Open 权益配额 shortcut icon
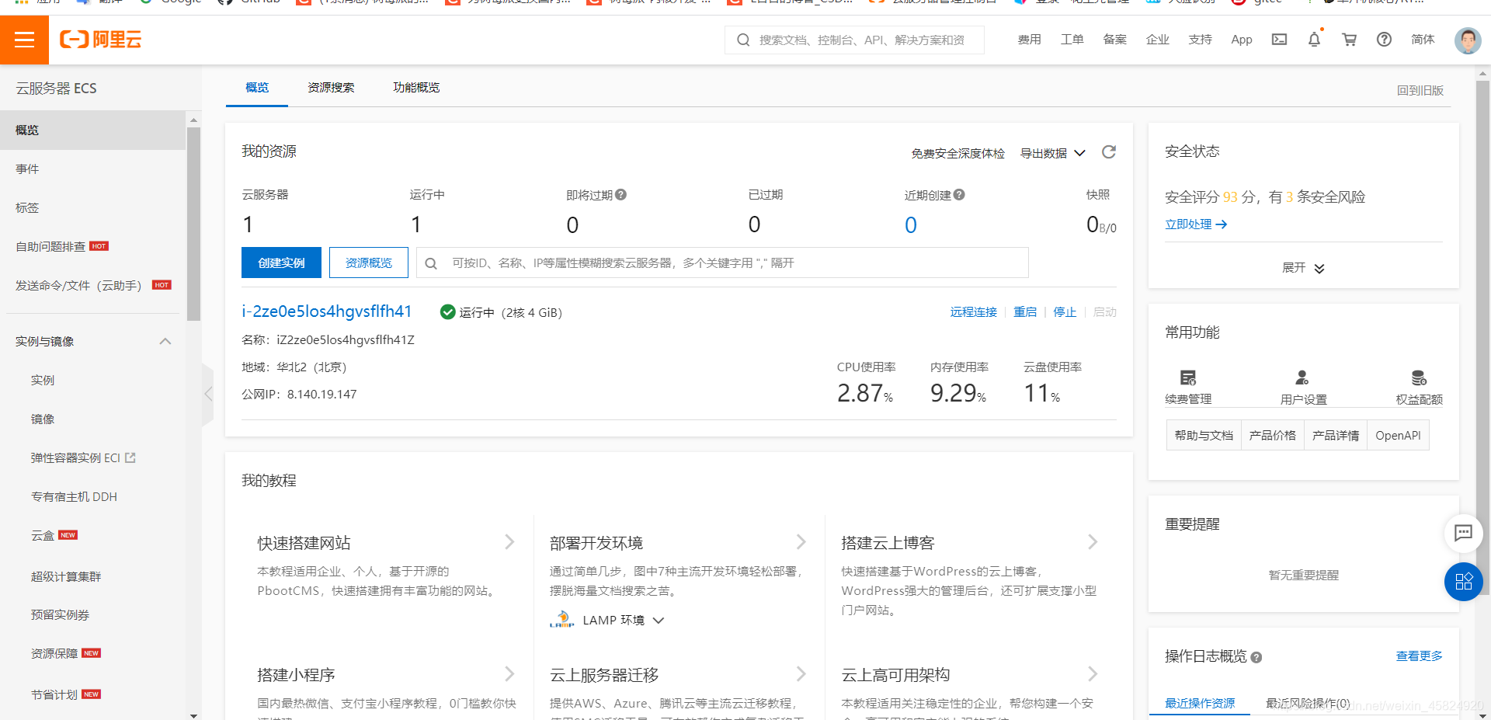This screenshot has width=1491, height=720. [1419, 378]
